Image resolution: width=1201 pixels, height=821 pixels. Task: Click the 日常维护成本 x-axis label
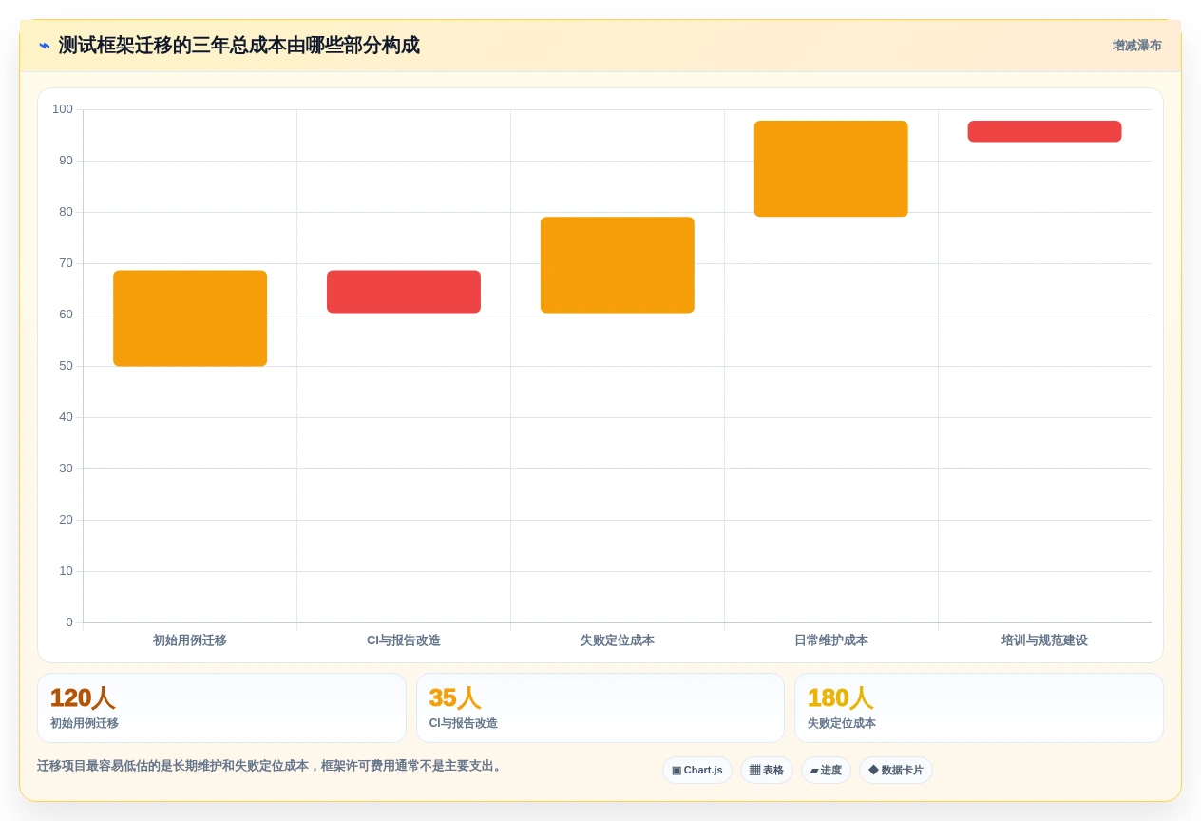[x=831, y=640]
